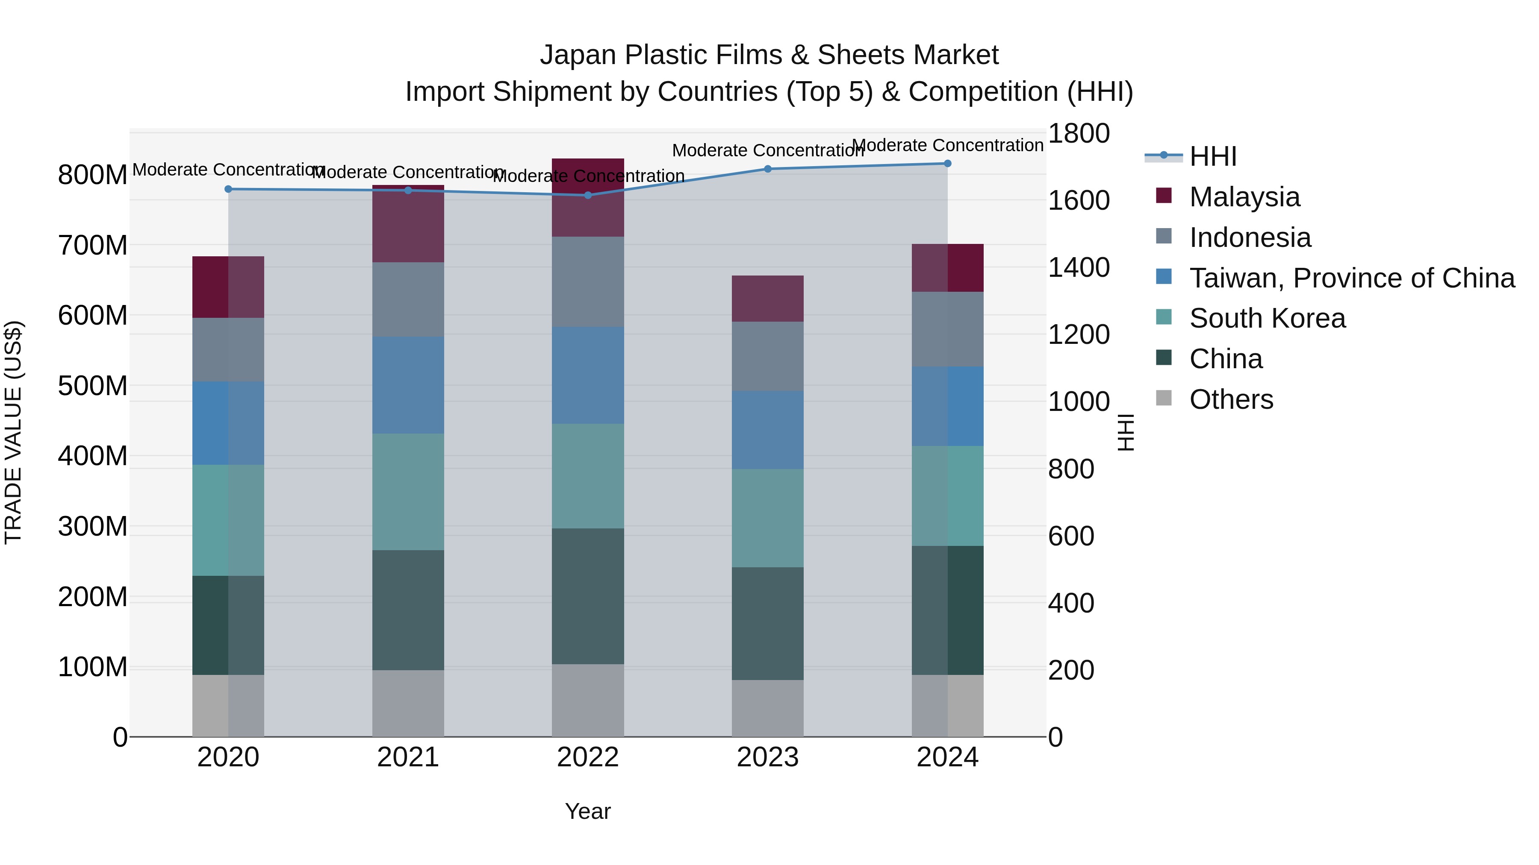
Task: Click the 2023 China bar segment
Action: (768, 623)
